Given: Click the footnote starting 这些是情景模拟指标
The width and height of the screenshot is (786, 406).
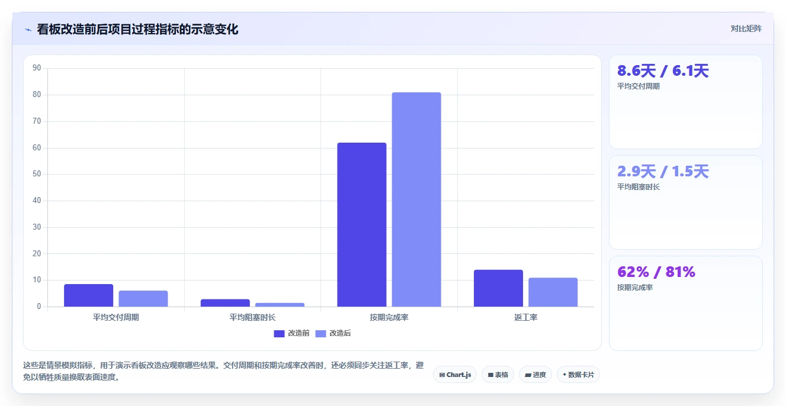Looking at the screenshot, I should click(223, 371).
